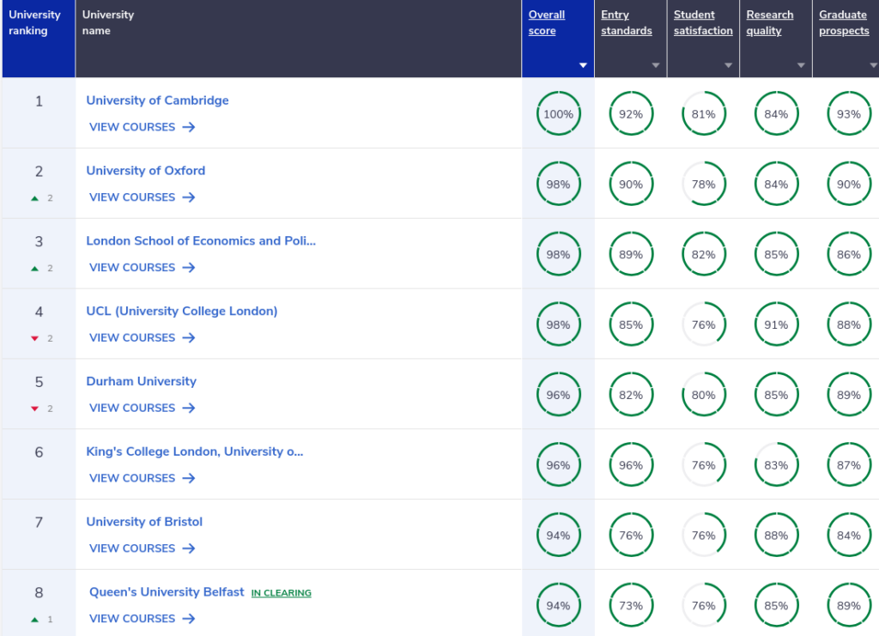Click King's College 96% entry standards ring

(631, 465)
